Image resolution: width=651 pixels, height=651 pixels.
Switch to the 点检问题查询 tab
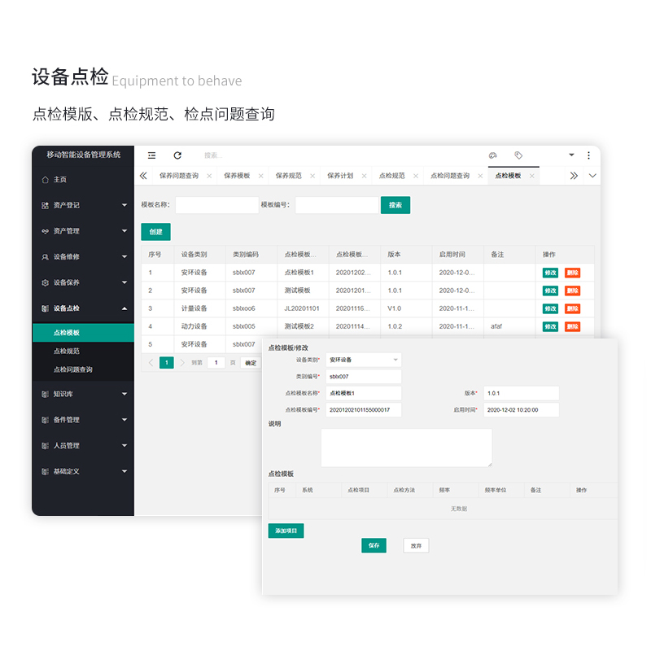(450, 176)
